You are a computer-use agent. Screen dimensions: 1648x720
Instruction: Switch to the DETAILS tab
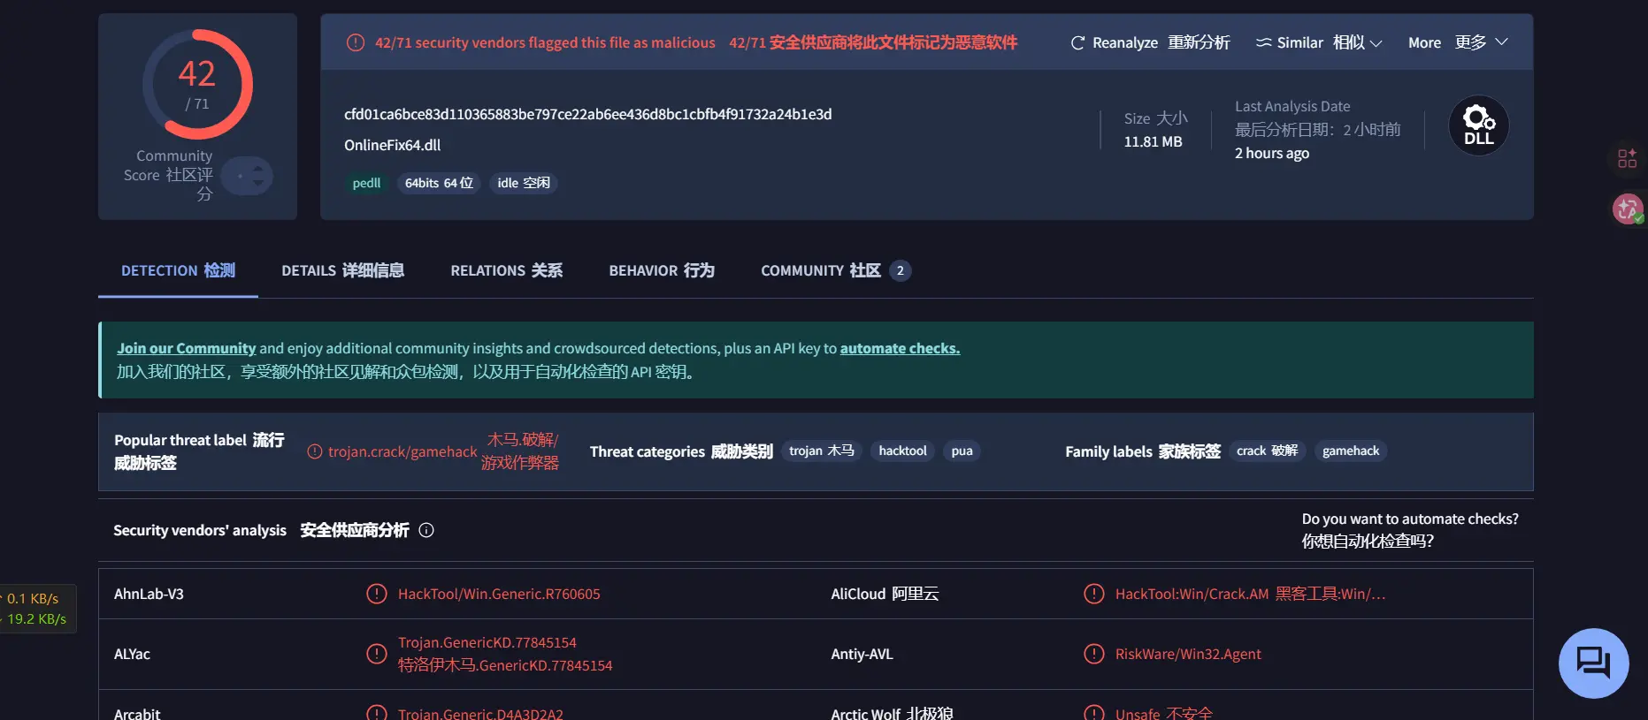tap(342, 270)
